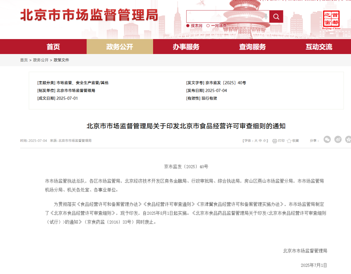Image resolution: width=351 pixels, height=274 pixels.
Task: Share via the Weibo icon
Action: 338,140
